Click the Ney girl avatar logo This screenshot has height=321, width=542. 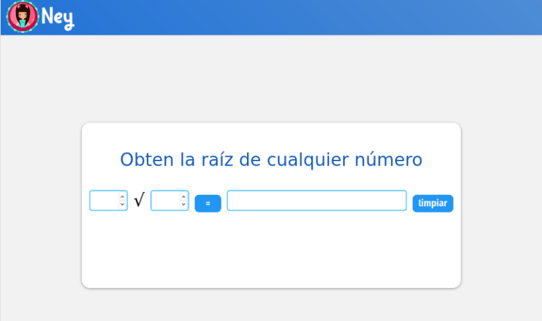click(22, 17)
